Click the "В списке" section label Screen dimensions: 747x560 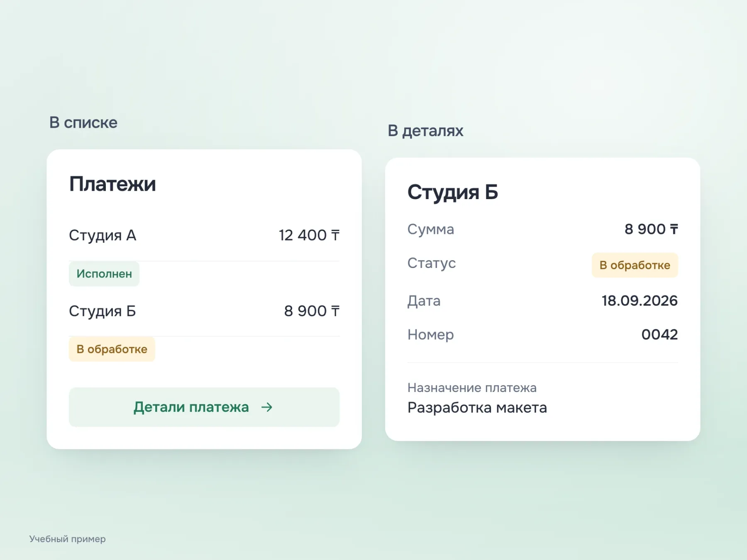(83, 122)
